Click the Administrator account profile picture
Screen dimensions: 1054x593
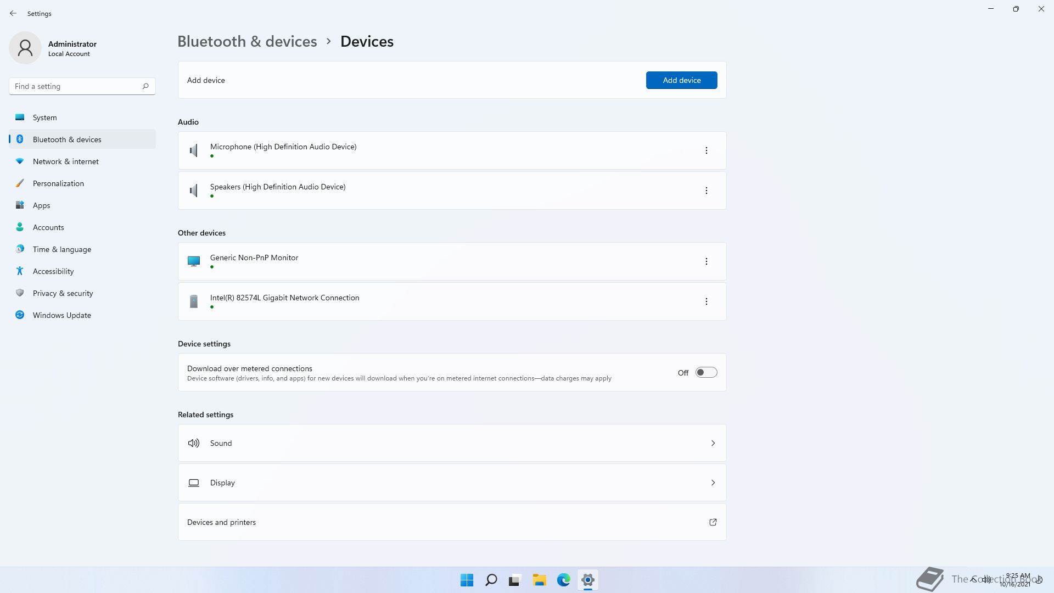coord(25,48)
